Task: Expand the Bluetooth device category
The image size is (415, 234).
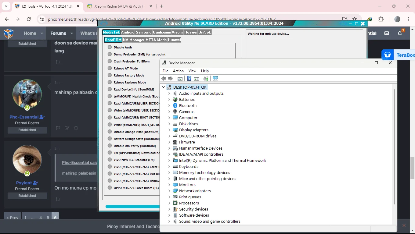Action: tap(169, 105)
